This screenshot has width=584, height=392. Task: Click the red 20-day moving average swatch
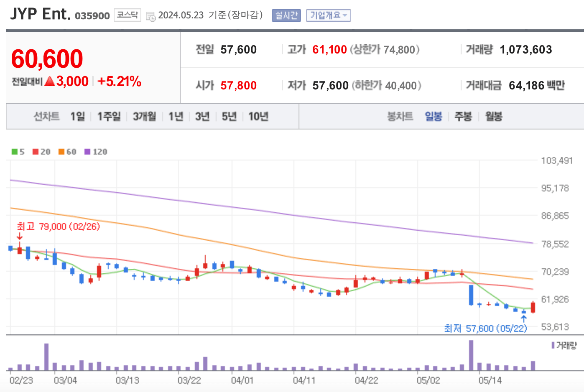coord(36,152)
